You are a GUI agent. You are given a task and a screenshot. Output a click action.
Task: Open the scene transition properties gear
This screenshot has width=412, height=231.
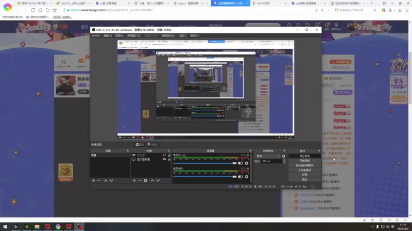point(284,156)
